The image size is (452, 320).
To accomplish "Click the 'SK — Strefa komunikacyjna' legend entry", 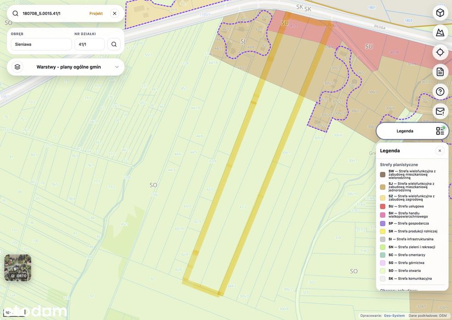I will tap(410, 278).
